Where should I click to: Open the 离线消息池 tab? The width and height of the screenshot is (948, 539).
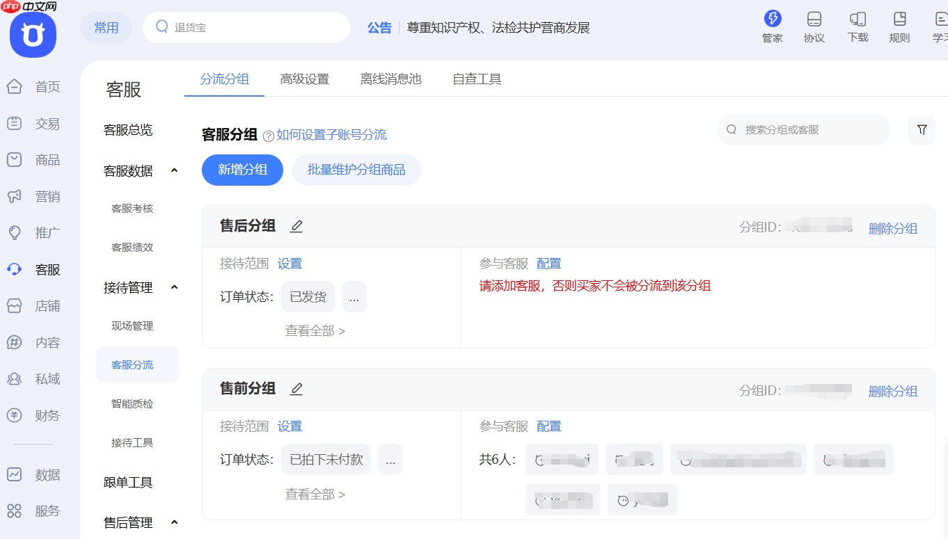coord(391,79)
